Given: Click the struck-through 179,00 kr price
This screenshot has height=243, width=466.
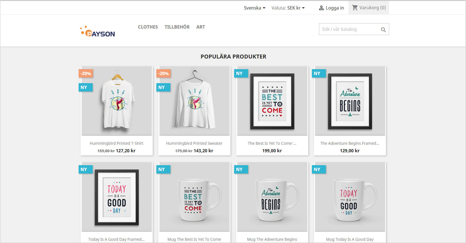Looking at the screenshot, I should click(x=184, y=151).
